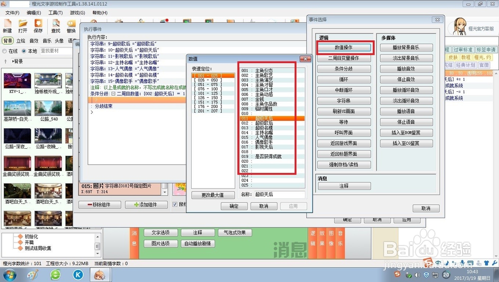Image resolution: width=499 pixels, height=282 pixels.
Task: Click the 条件分歧 button
Action: click(344, 69)
